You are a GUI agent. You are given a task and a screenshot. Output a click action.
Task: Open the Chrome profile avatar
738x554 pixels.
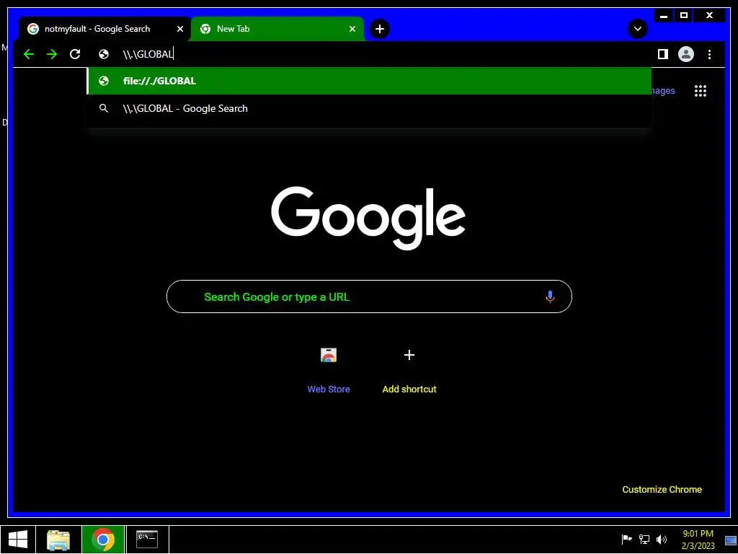(686, 54)
